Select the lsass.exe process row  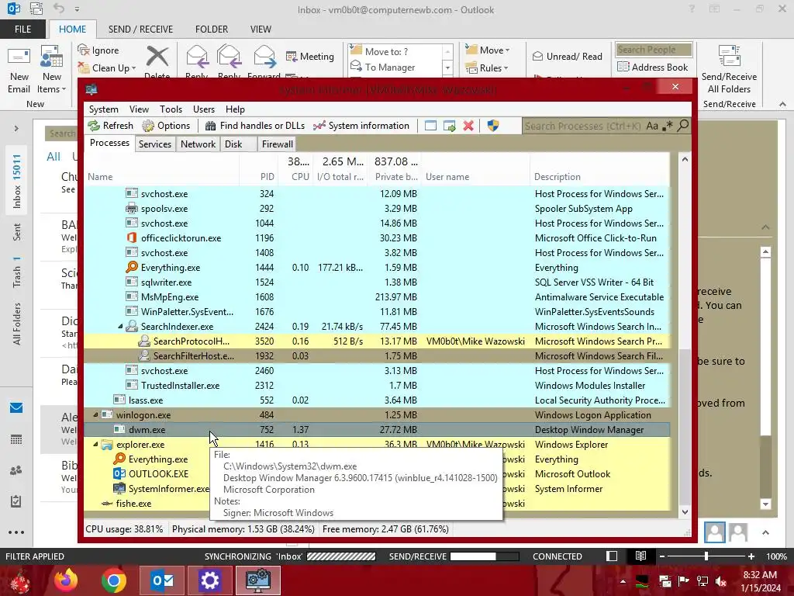tap(377, 400)
